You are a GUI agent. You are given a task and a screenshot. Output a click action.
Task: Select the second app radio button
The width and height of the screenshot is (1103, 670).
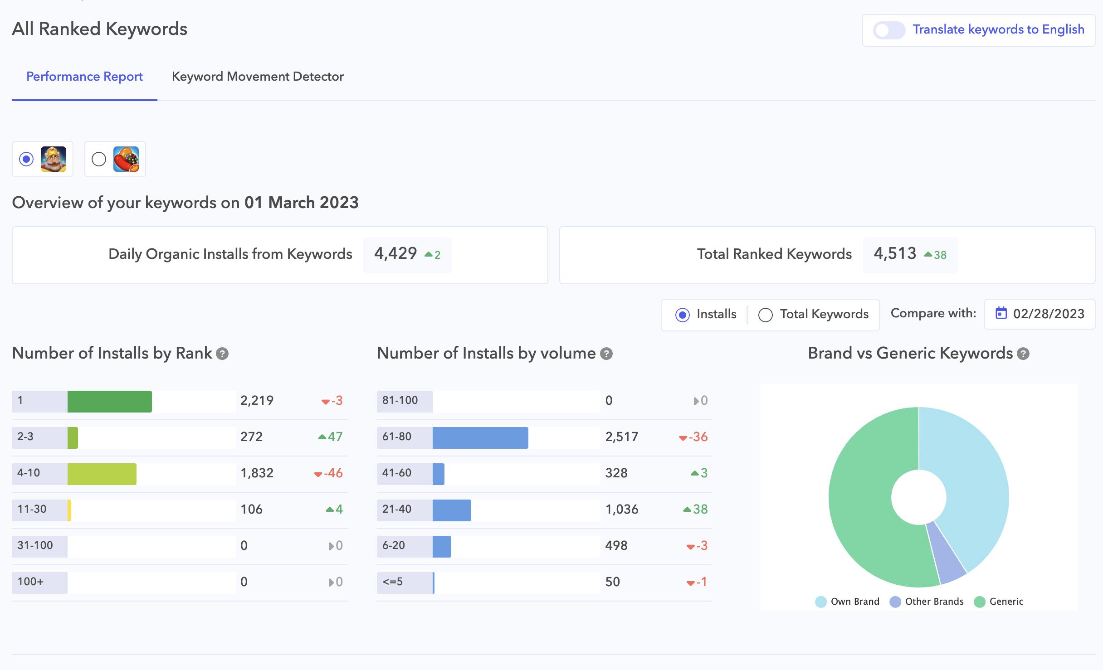point(99,159)
